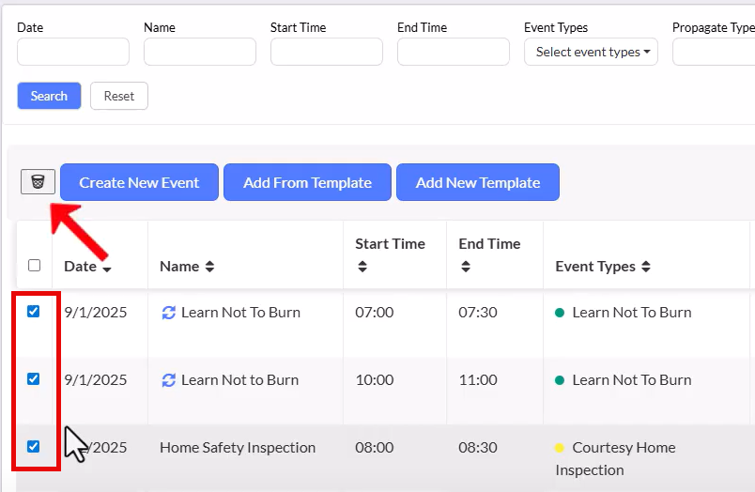The height and width of the screenshot is (492, 755).
Task: Uncheck the 07:00 Learn Not To Burn row
Action: [x=34, y=312]
